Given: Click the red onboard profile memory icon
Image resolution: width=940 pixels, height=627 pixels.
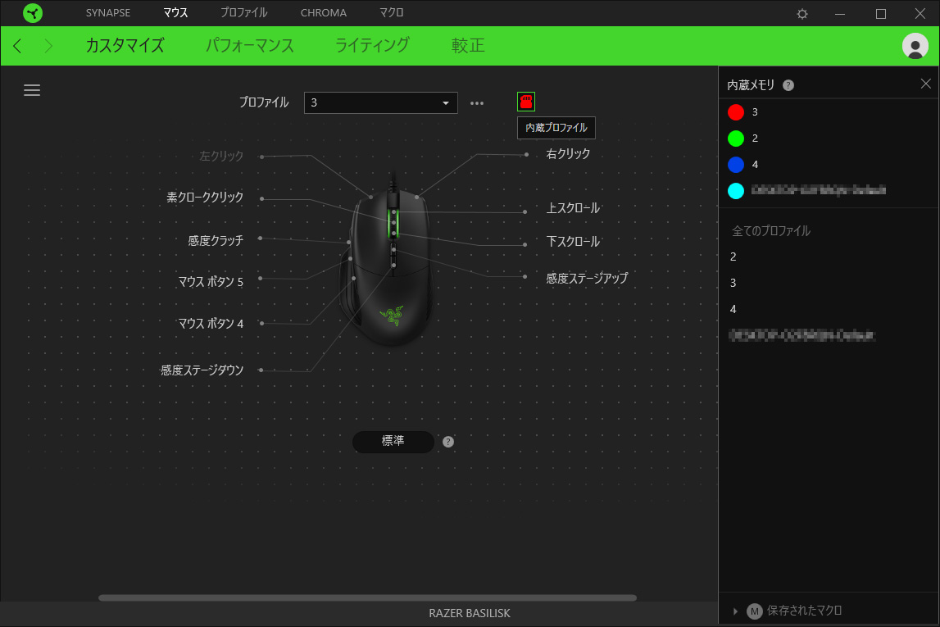Looking at the screenshot, I should point(526,102).
